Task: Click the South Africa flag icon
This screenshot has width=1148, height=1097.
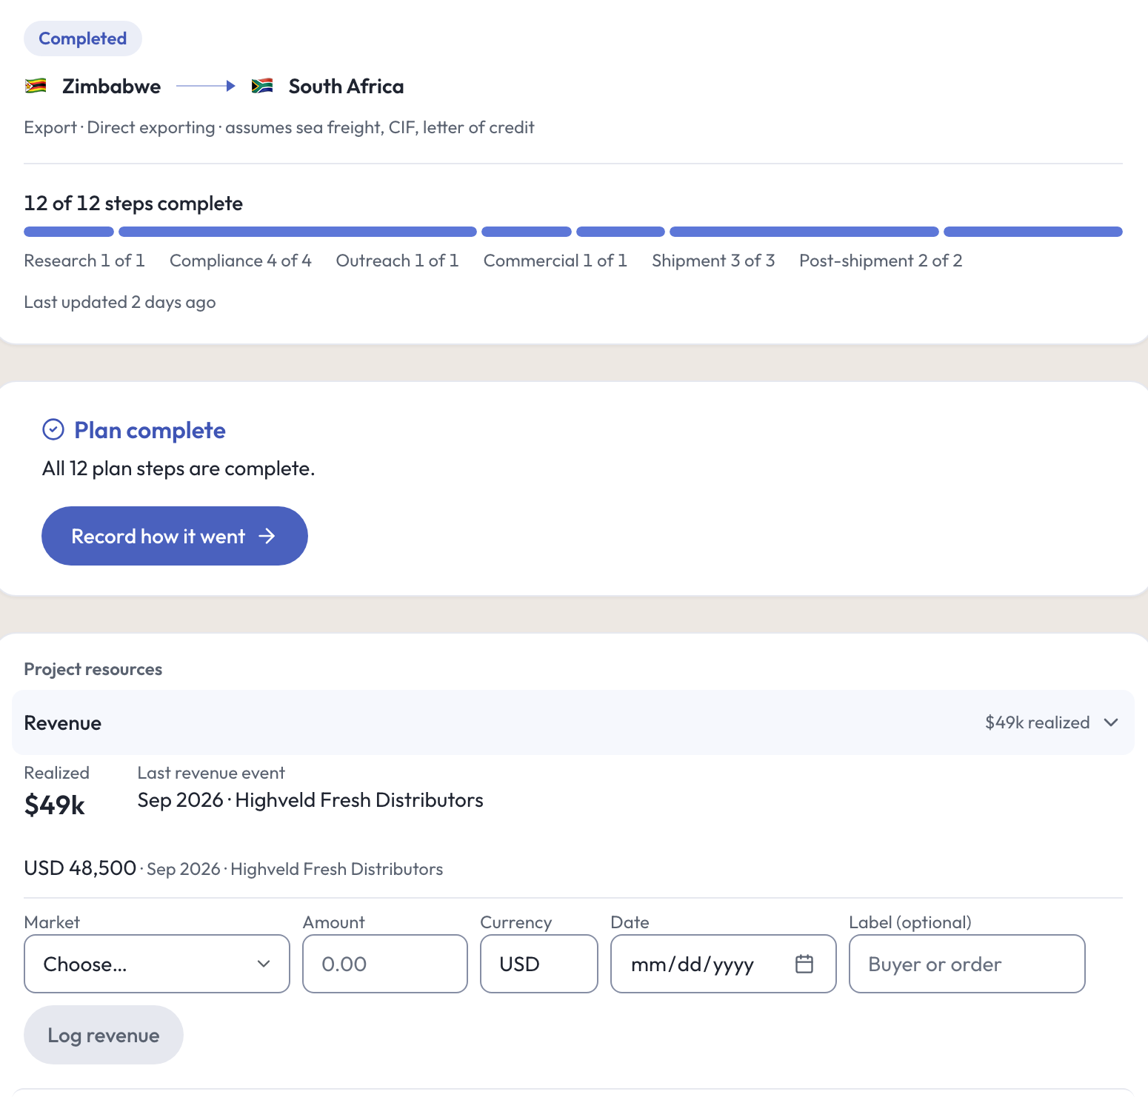Action: pos(262,86)
